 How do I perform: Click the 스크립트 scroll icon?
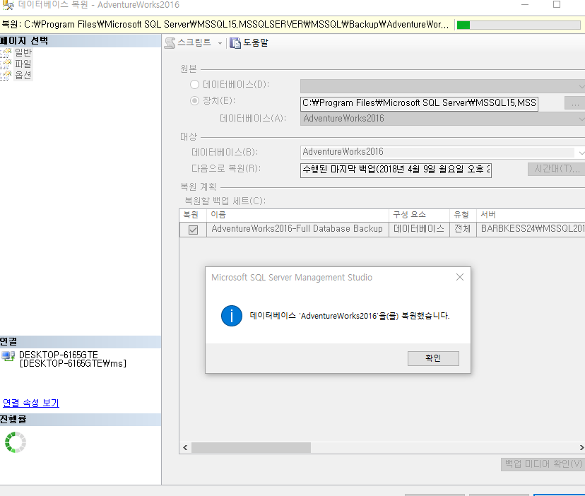(170, 43)
